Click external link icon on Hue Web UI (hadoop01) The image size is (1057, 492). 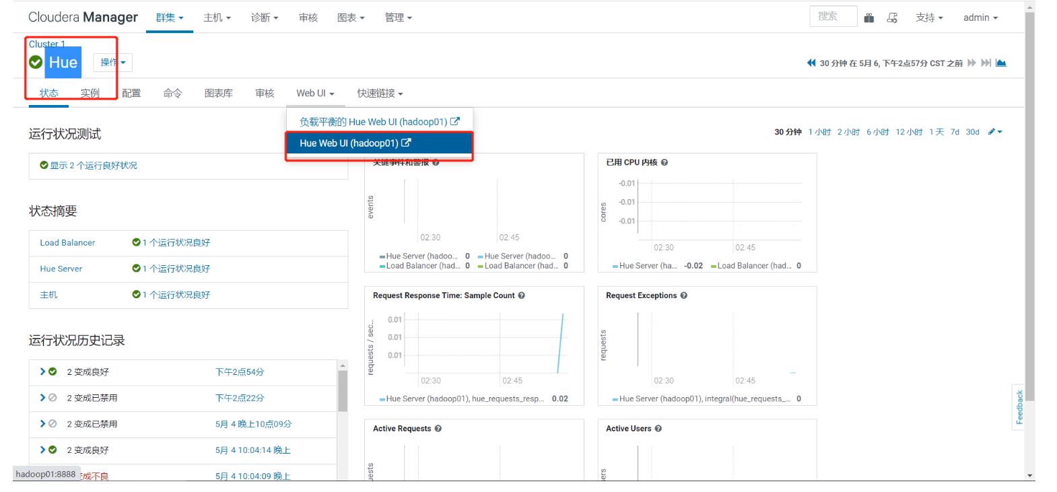click(x=406, y=143)
